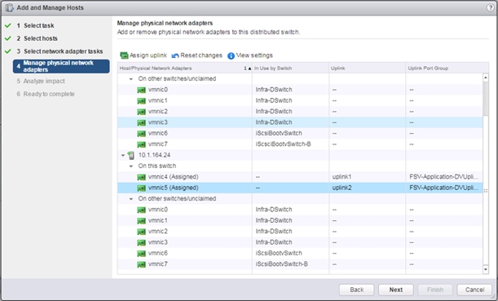Click the Assign uplink icon
This screenshot has height=301, width=498.
tap(124, 55)
